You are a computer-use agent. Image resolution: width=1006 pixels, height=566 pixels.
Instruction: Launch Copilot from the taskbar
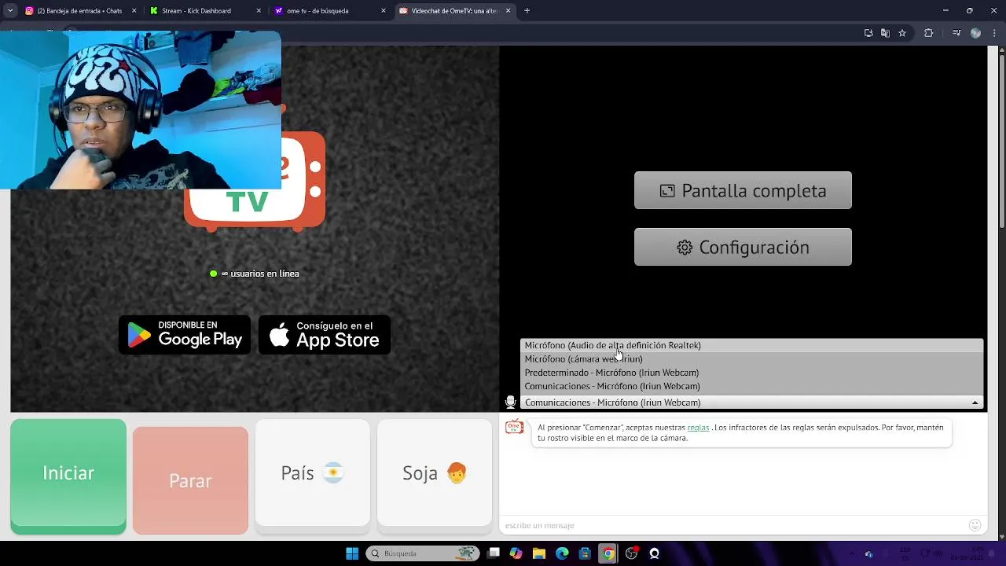tap(516, 553)
